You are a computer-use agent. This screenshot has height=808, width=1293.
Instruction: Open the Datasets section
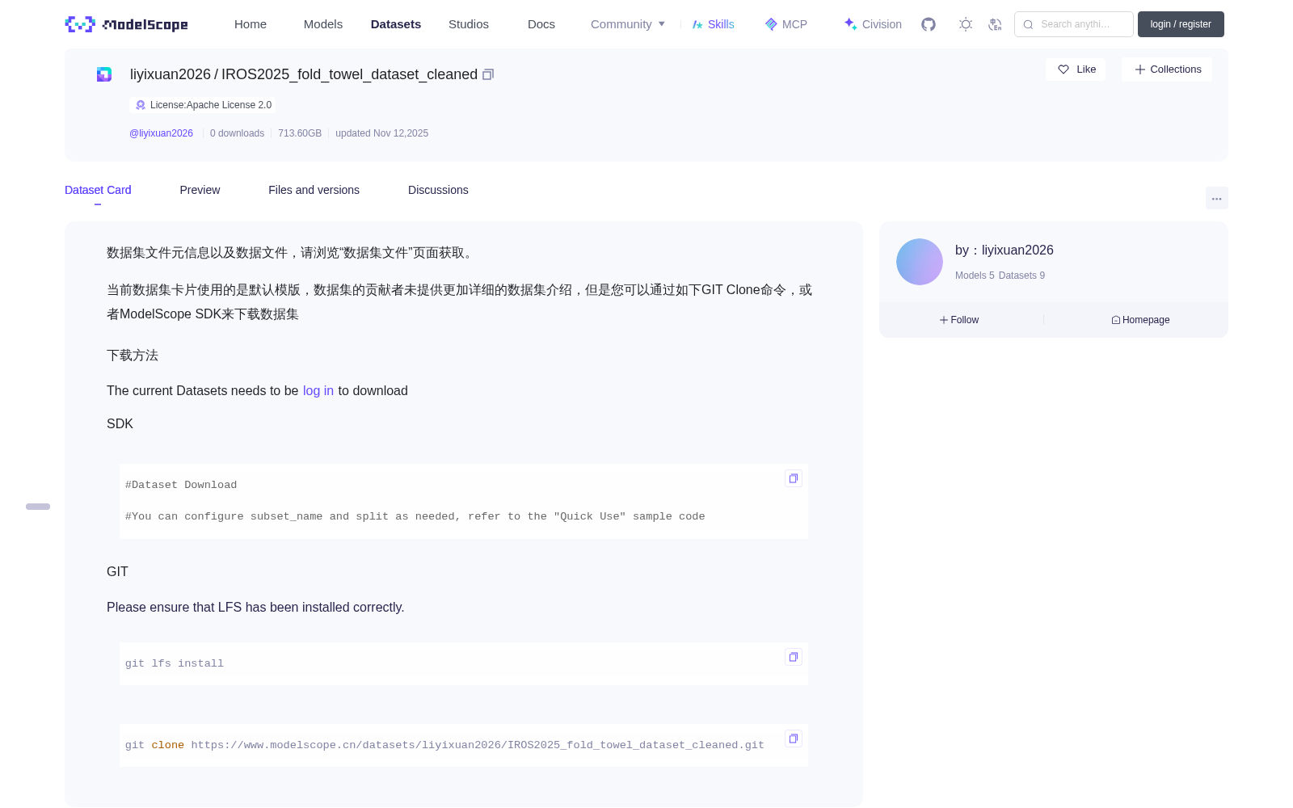point(396,24)
